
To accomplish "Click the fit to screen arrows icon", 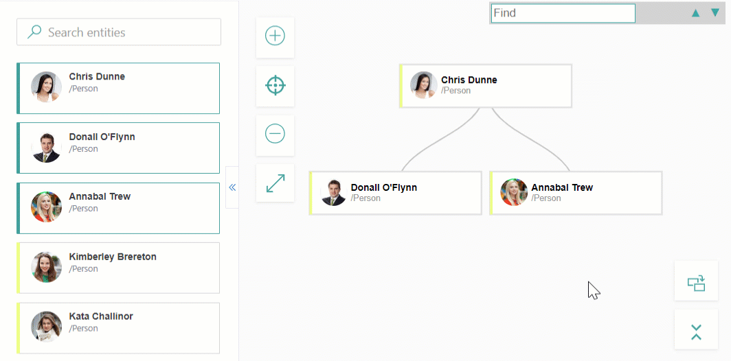I will 275,183.
